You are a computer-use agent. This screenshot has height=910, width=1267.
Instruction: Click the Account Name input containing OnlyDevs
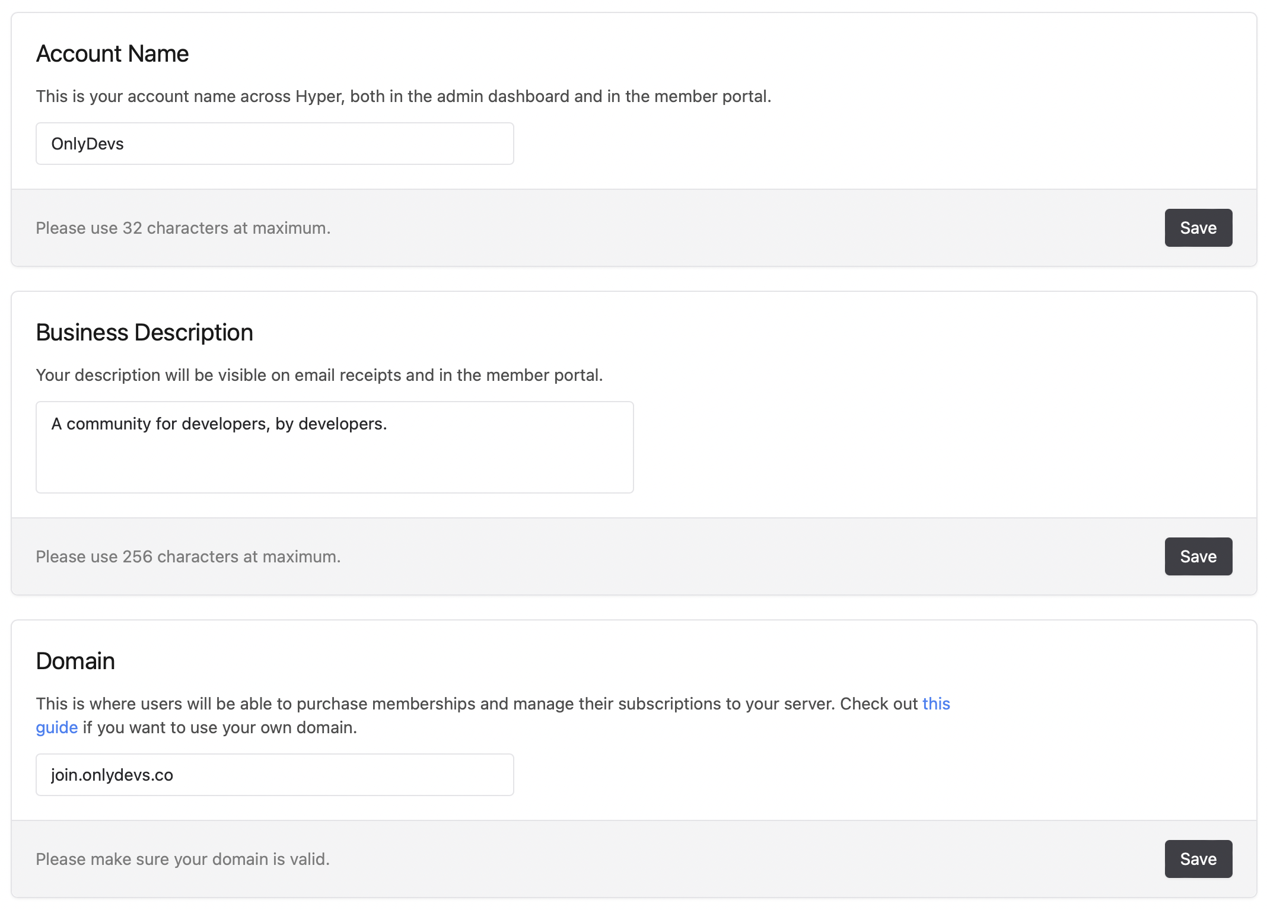coord(274,144)
